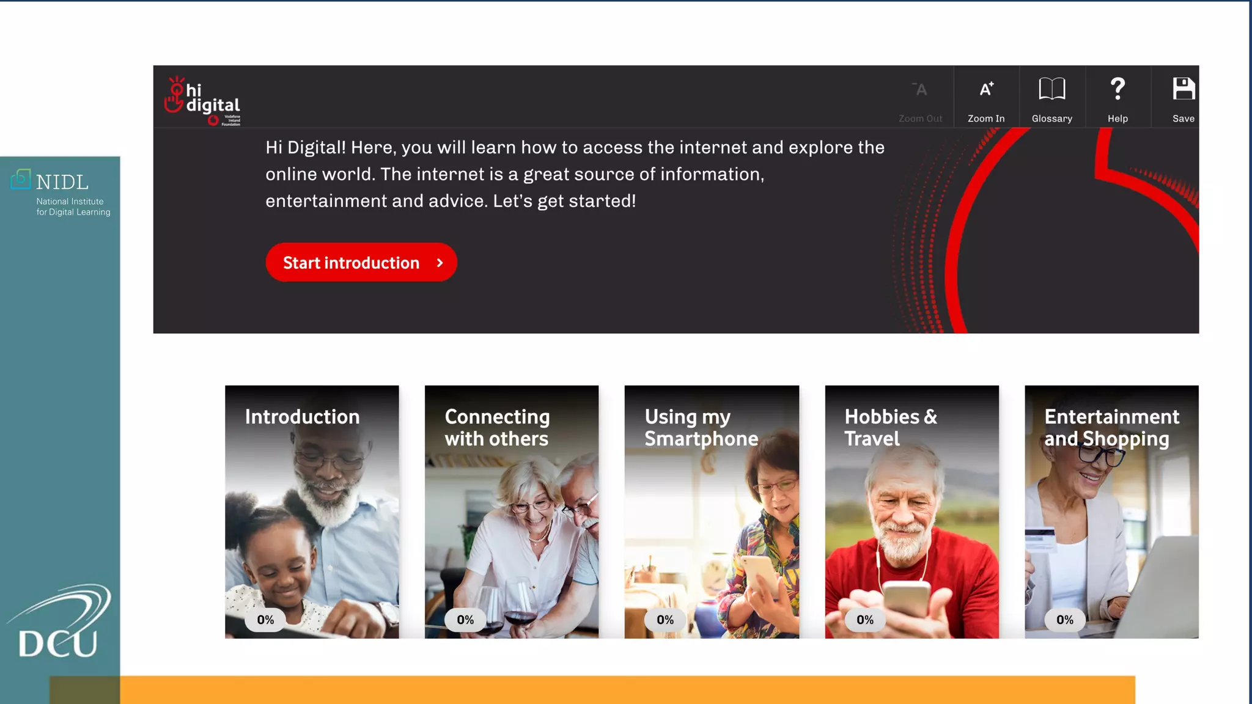
Task: Click the arrow chevron on Start introduction
Action: 440,263
